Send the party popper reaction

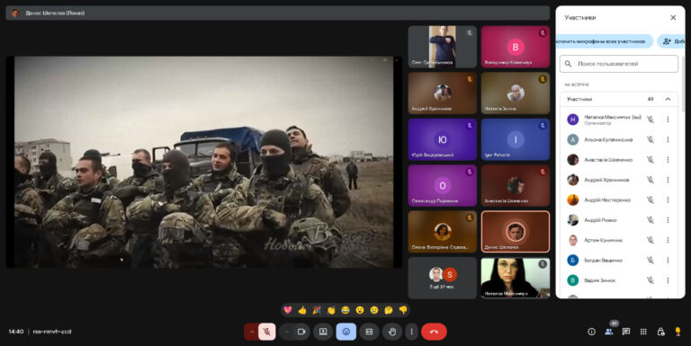pos(317,310)
